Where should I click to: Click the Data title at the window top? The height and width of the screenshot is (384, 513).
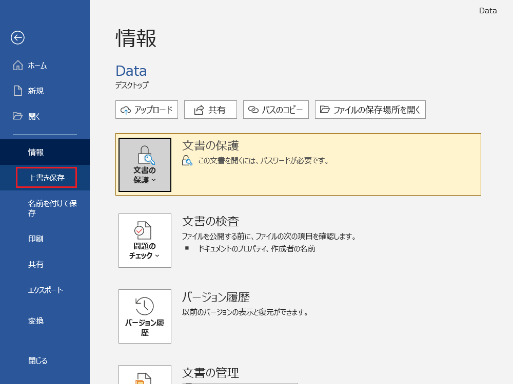coord(488,11)
